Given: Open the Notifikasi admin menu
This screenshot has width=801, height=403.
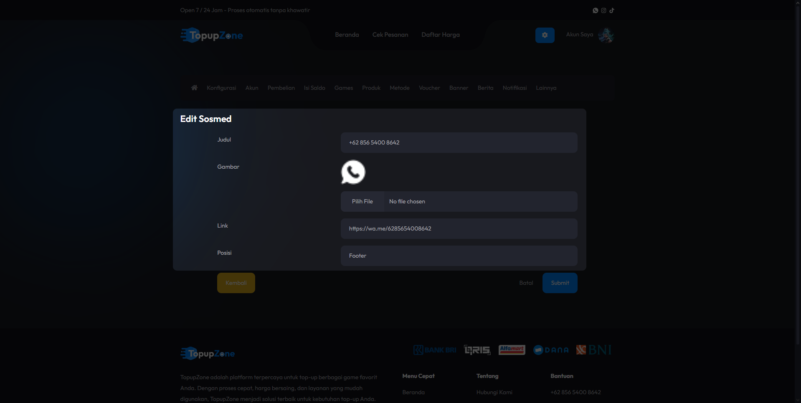Looking at the screenshot, I should (x=515, y=88).
